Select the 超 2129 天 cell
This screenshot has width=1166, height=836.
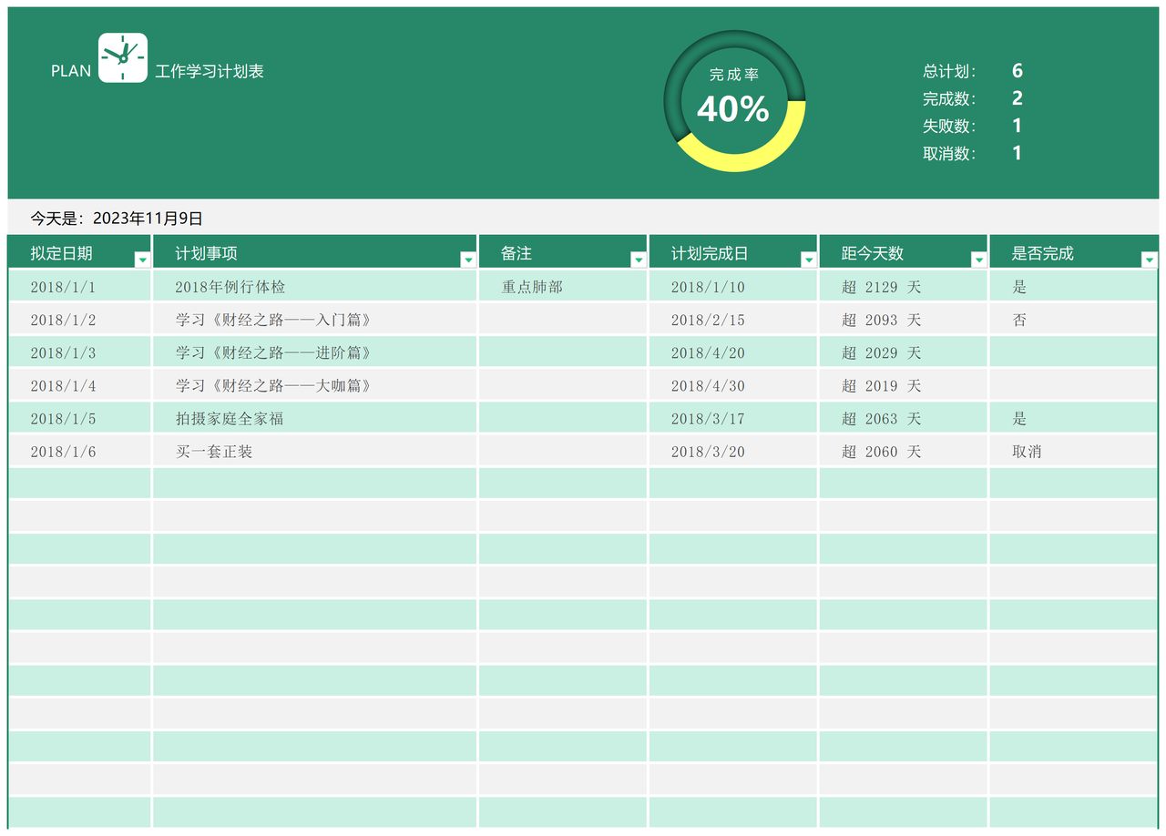[x=881, y=286]
